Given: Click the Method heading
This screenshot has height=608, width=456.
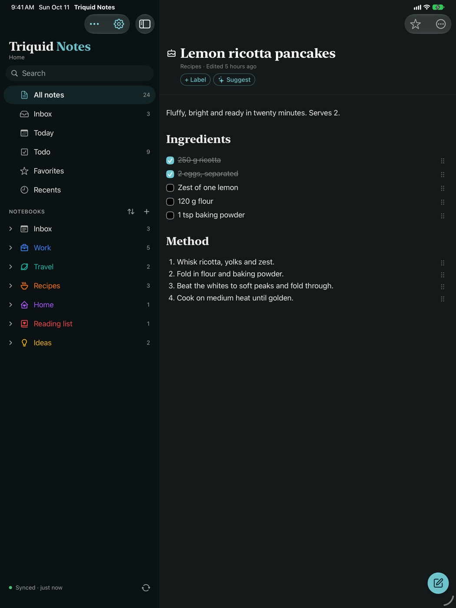Looking at the screenshot, I should pos(188,241).
